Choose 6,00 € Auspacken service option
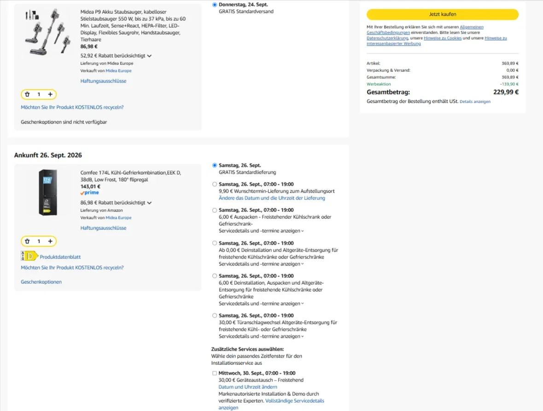 point(215,211)
